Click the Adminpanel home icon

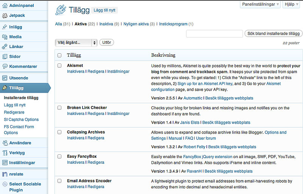click(x=5, y=6)
